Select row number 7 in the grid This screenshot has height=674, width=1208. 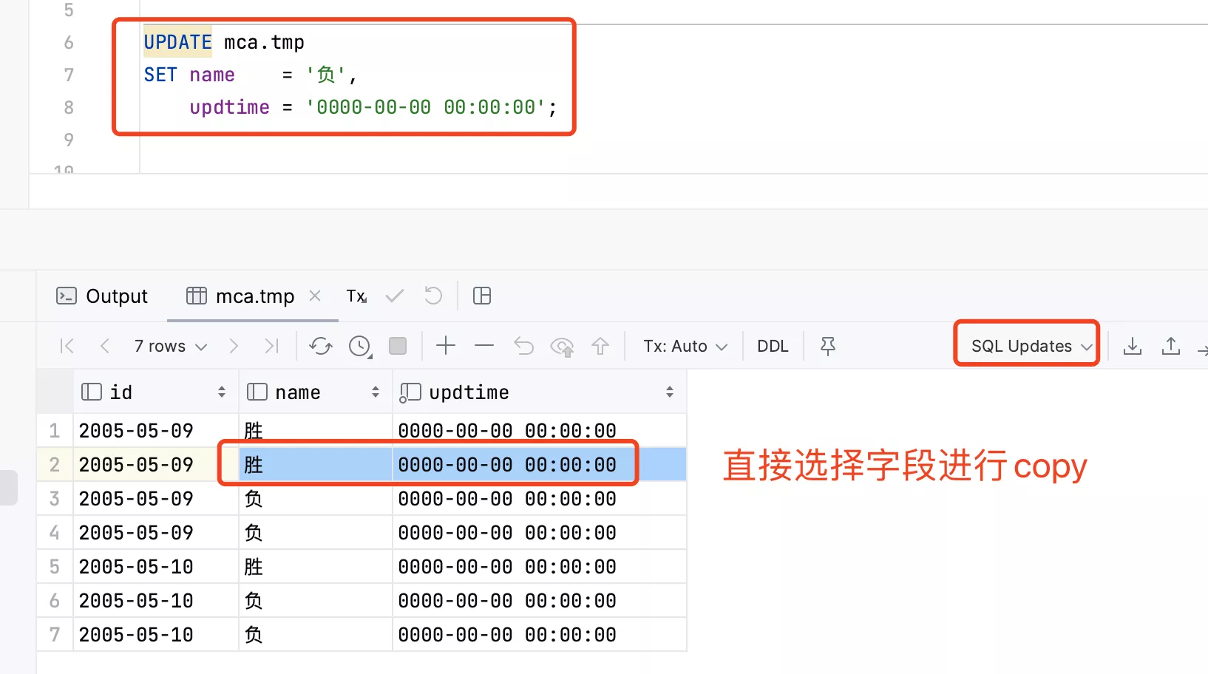point(55,634)
